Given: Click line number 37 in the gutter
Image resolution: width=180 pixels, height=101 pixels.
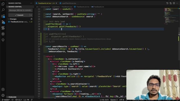Looking at the screenshot, I should [x=39, y=47].
